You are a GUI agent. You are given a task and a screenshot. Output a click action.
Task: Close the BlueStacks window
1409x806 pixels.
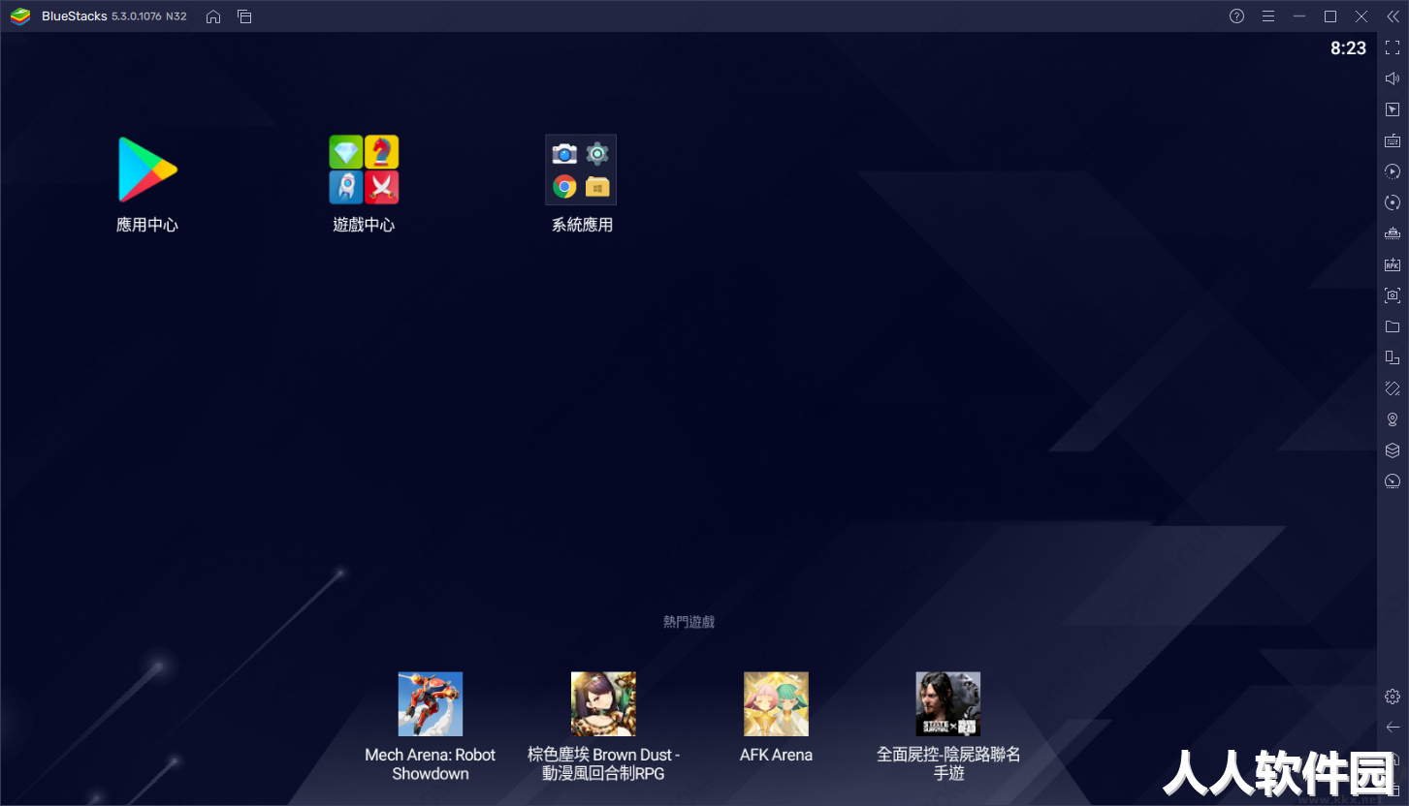(x=1361, y=16)
